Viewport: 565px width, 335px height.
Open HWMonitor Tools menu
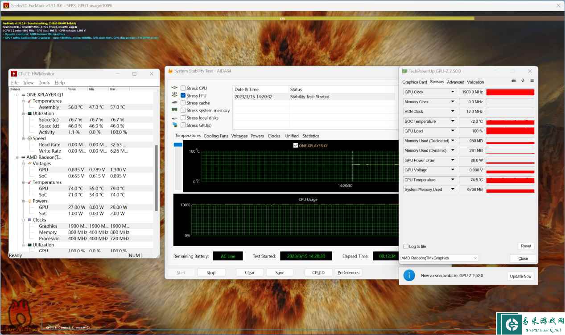click(x=44, y=83)
